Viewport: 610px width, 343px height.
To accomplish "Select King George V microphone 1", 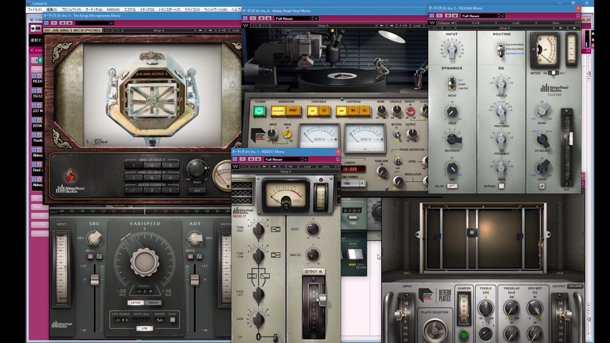I will pyautogui.click(x=133, y=165).
